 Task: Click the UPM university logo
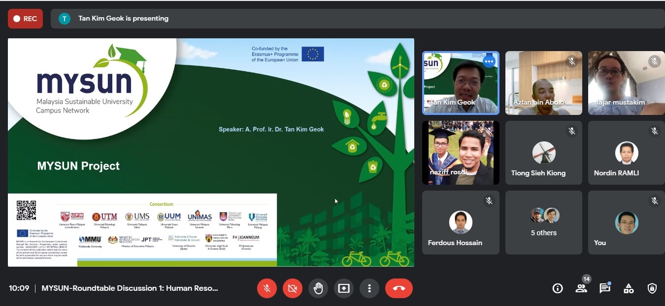72,217
